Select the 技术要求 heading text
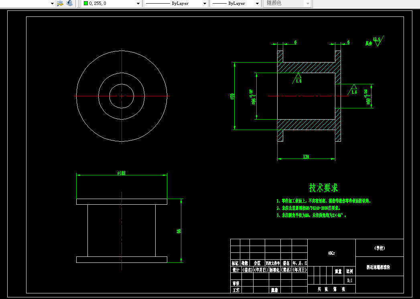The width and height of the screenshot is (420, 299). click(324, 187)
